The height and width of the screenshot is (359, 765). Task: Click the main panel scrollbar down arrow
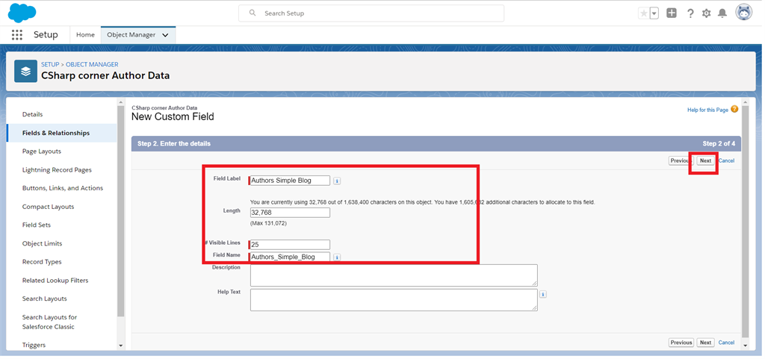[745, 346]
